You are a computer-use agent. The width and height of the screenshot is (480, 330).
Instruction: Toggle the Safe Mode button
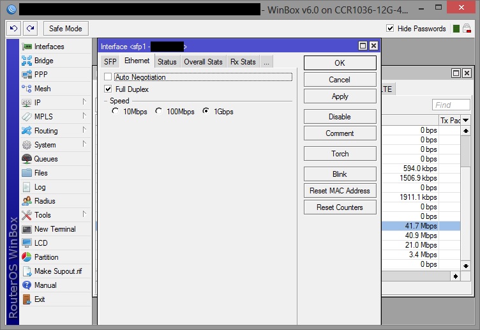point(66,29)
